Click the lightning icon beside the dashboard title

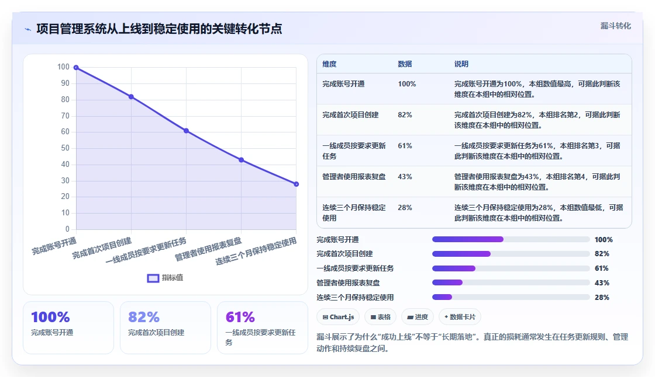coord(28,29)
